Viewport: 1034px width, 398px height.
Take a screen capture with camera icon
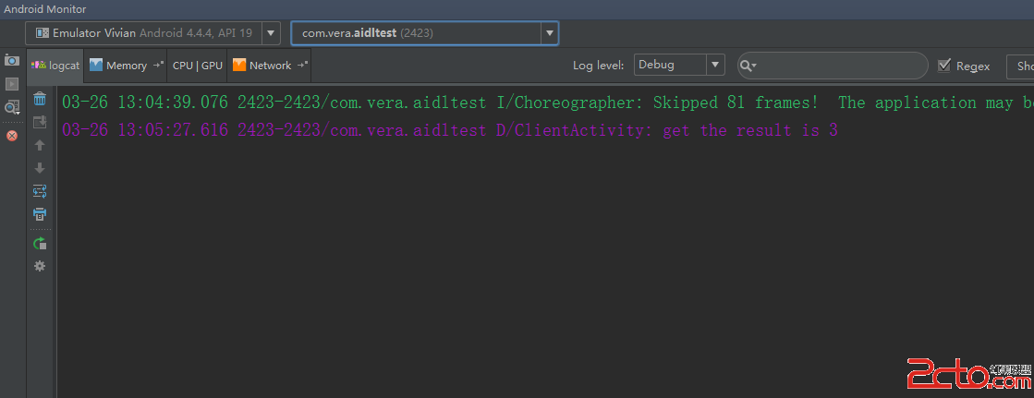point(12,61)
